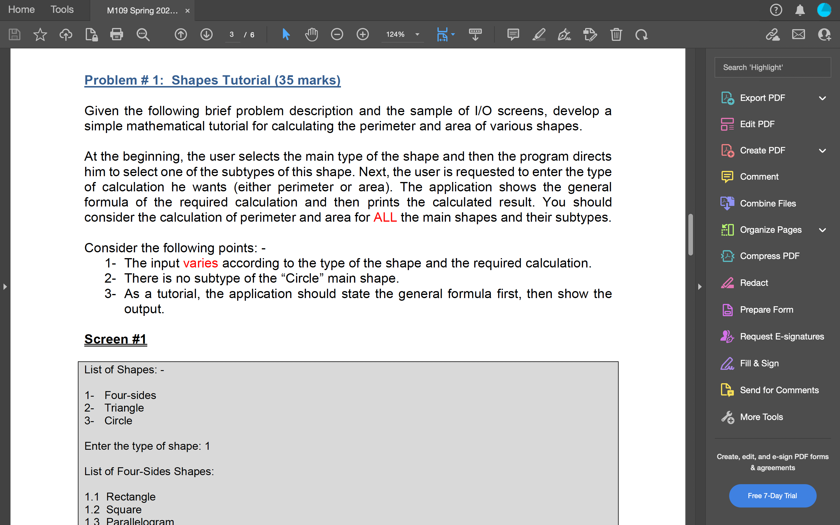Expand the Export PDF options
This screenshot has width=840, height=525.
[x=822, y=98]
